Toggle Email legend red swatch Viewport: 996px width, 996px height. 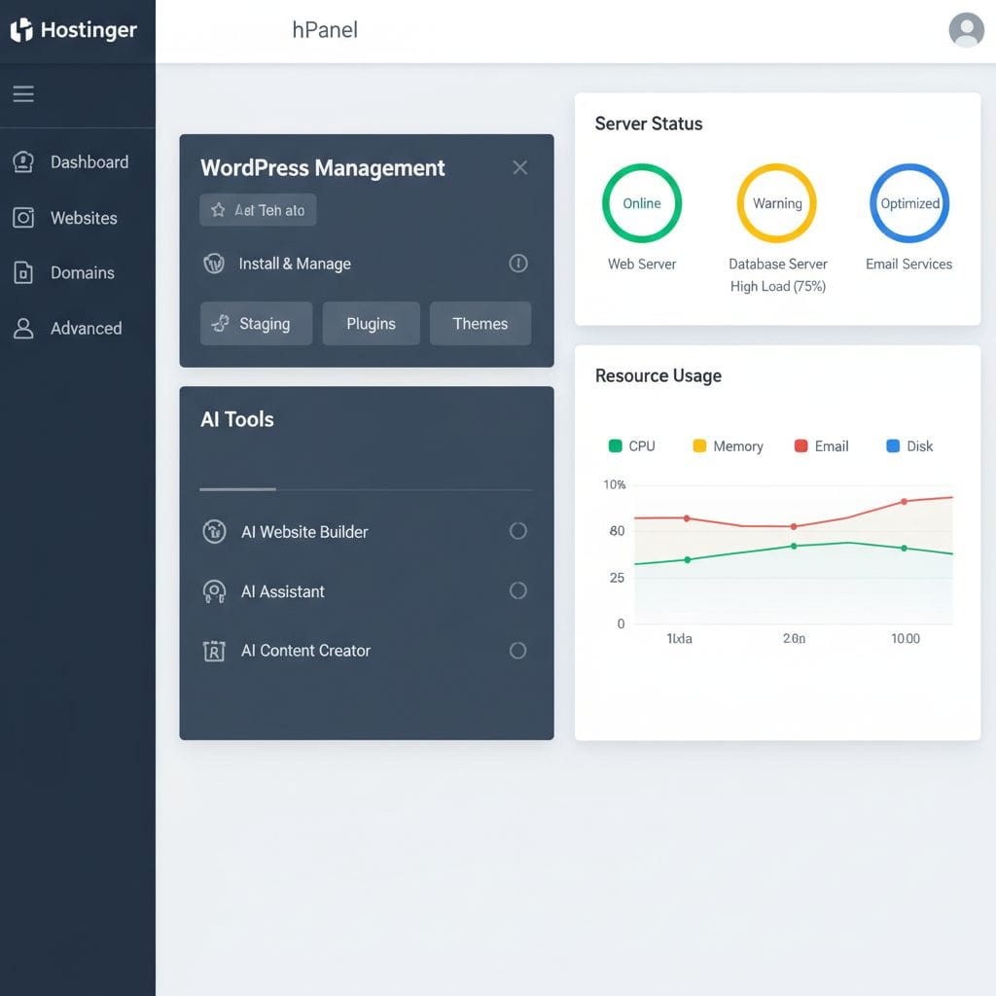[x=801, y=445]
